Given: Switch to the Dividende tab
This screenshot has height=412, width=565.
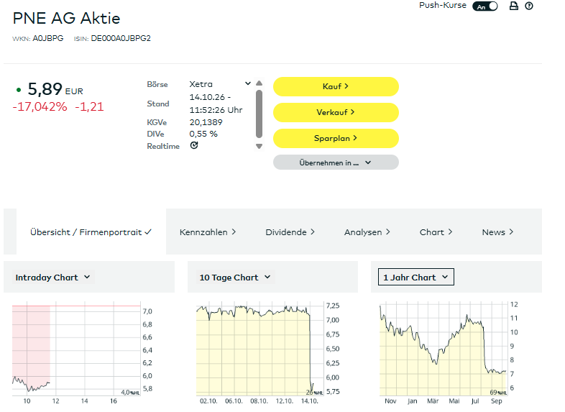Looking at the screenshot, I should (x=290, y=232).
